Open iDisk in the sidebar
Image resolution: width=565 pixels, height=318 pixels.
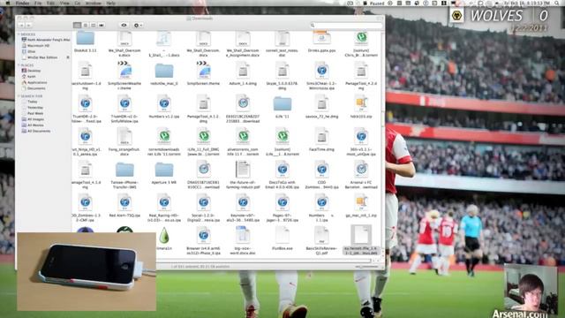pyautogui.click(x=29, y=51)
